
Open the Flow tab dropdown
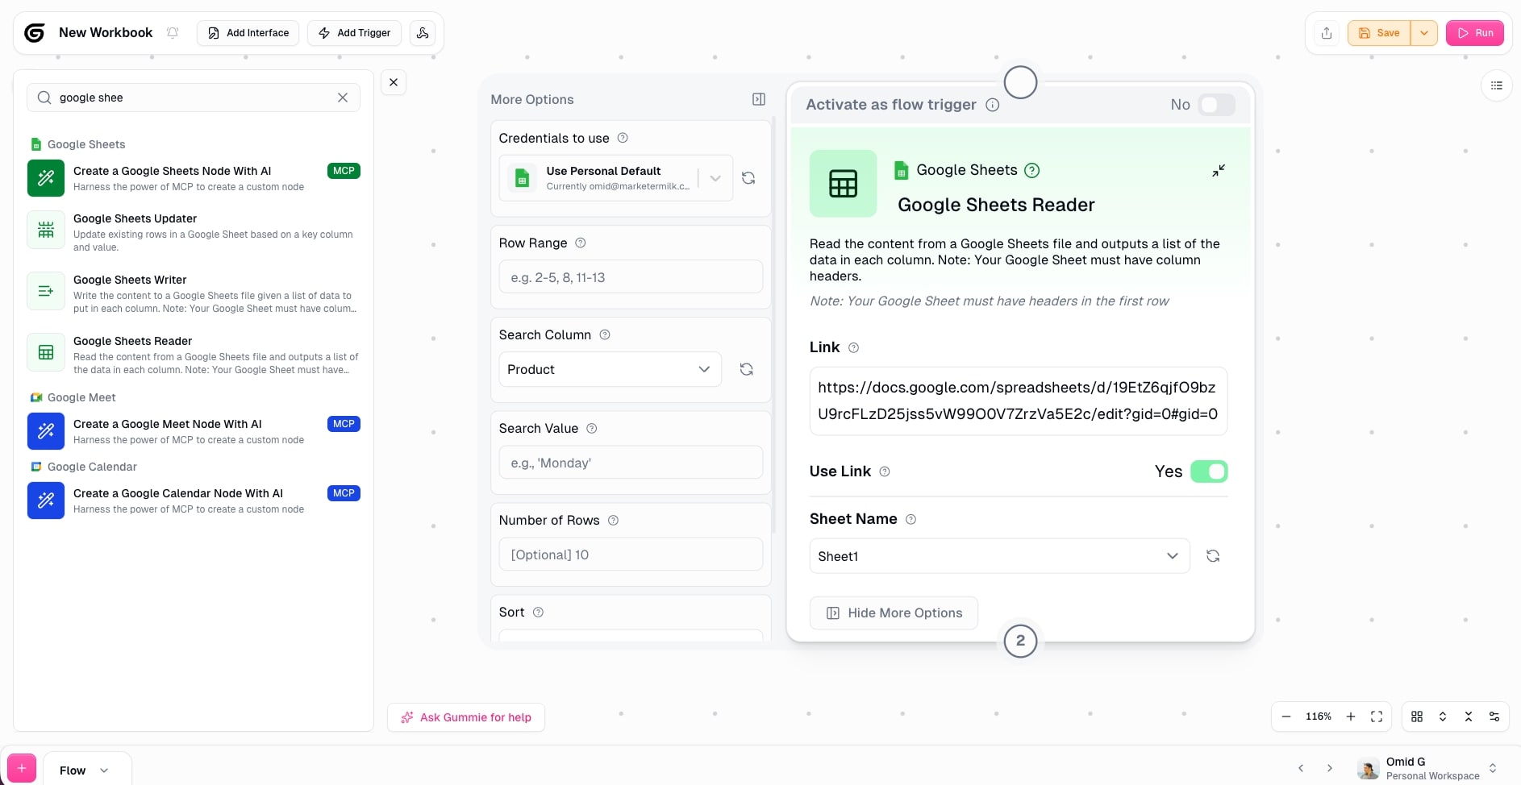(104, 770)
